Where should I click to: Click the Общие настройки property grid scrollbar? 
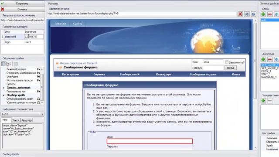coord(42,86)
